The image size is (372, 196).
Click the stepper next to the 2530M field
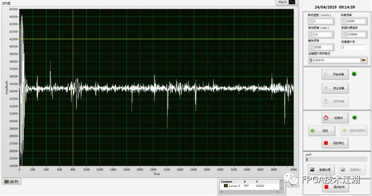344,34
